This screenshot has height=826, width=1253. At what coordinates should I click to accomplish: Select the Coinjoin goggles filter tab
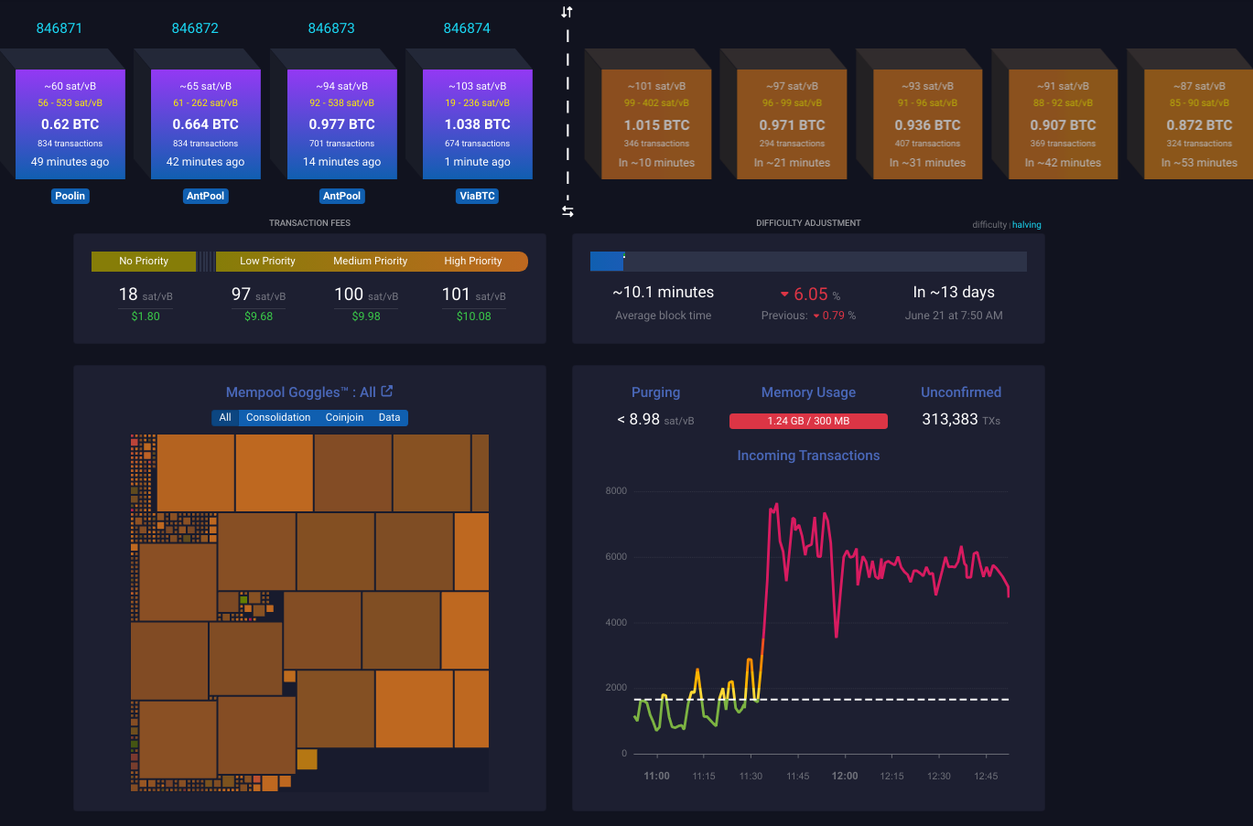click(x=344, y=417)
